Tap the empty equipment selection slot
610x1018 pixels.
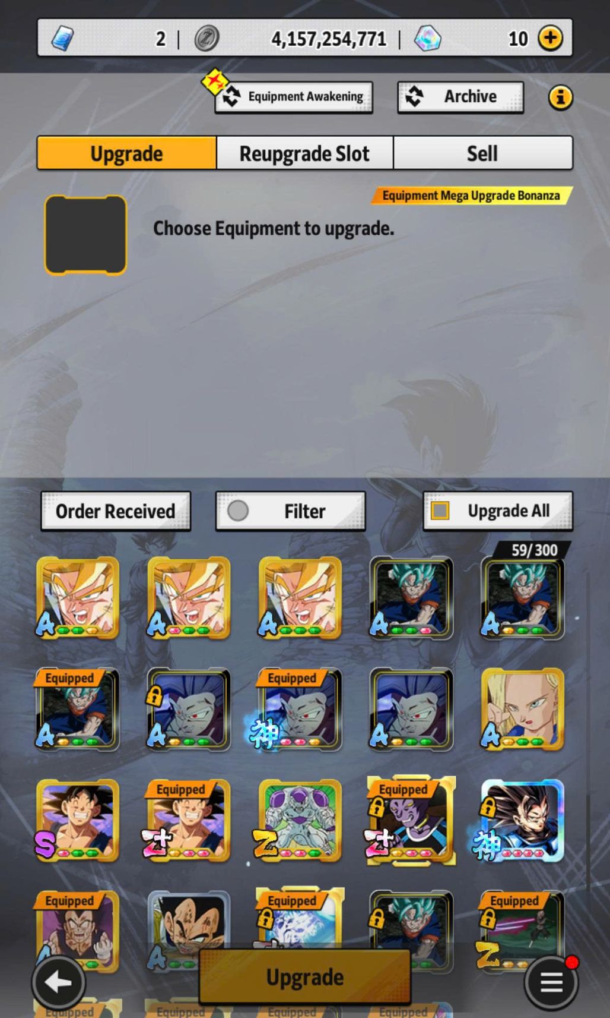click(x=85, y=235)
